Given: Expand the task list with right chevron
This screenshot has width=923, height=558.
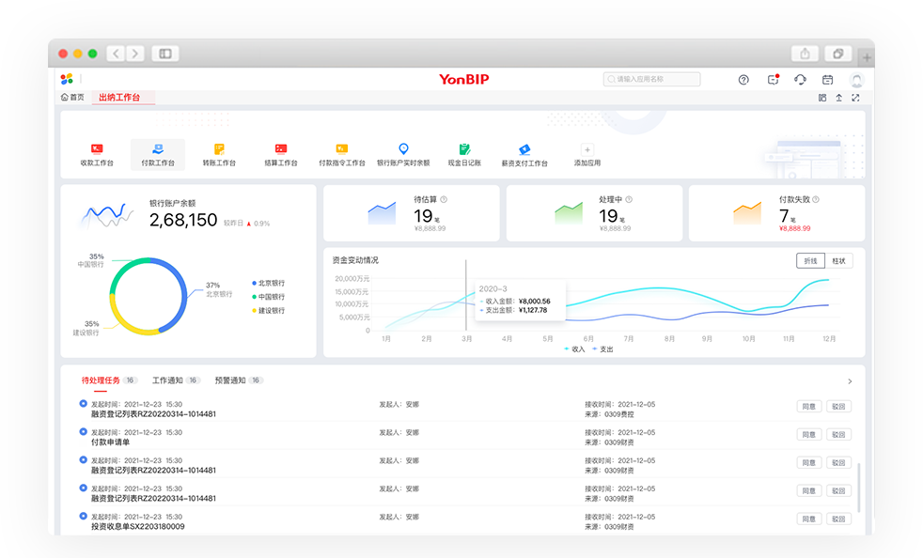Looking at the screenshot, I should tap(850, 381).
